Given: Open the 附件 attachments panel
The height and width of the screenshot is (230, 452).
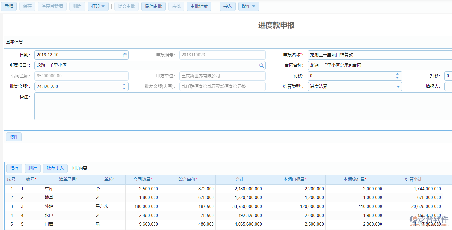Looking at the screenshot, I should click(x=14, y=137).
